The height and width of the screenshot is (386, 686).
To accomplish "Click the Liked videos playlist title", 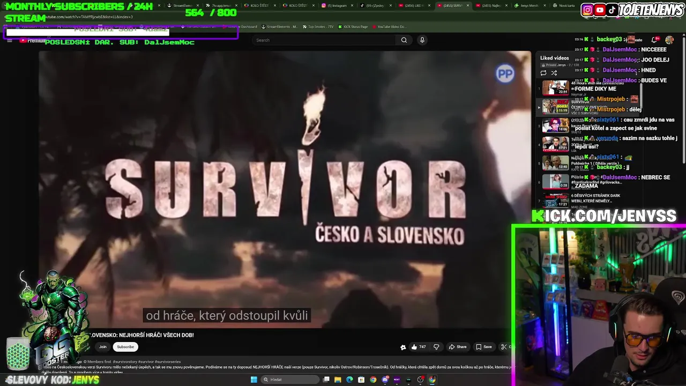I will [x=554, y=58].
